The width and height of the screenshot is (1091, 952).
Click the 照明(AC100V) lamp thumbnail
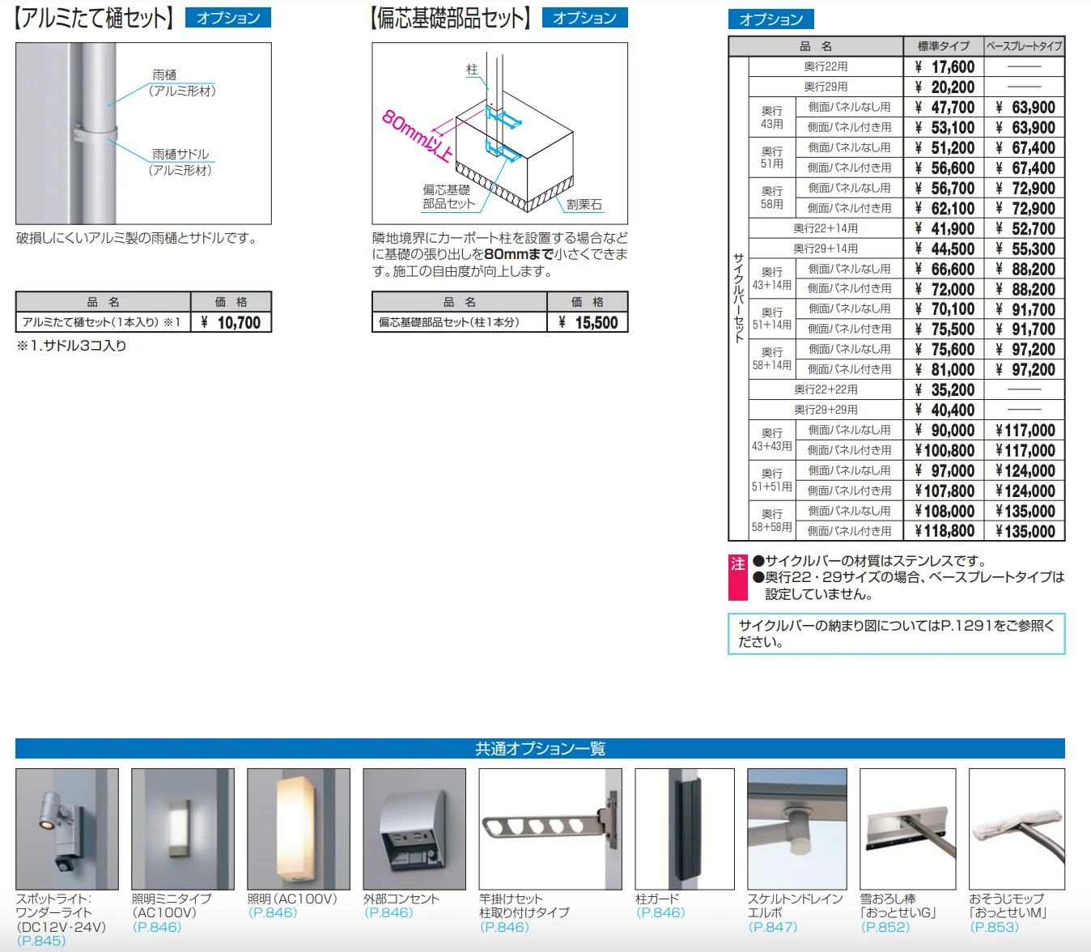click(299, 829)
